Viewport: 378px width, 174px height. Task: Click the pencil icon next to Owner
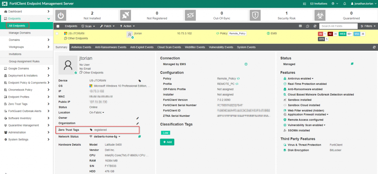pos(137,118)
